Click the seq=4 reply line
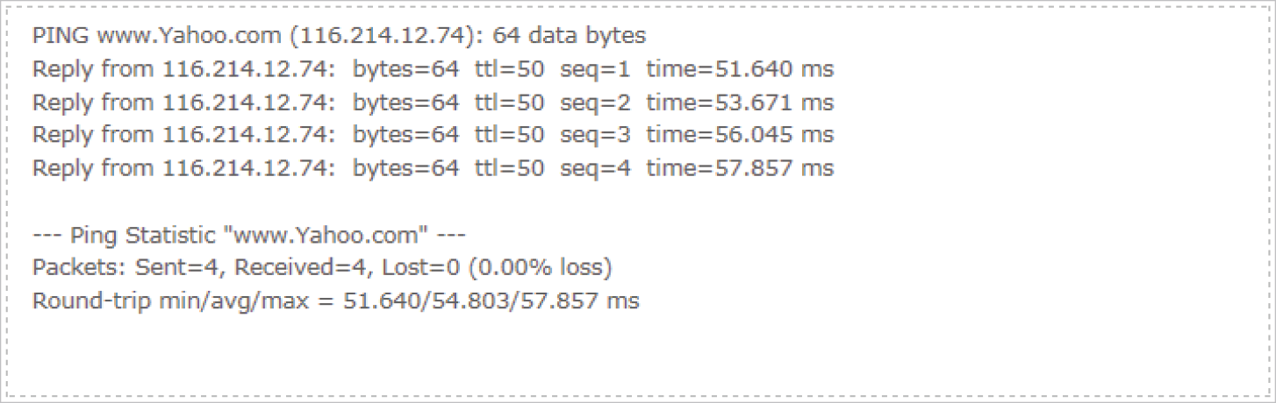 point(434,168)
